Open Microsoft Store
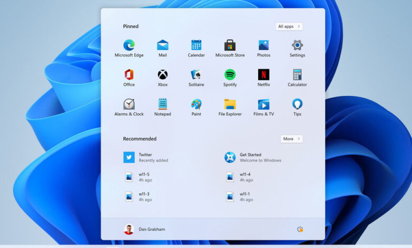This screenshot has width=412, height=248. click(x=230, y=45)
